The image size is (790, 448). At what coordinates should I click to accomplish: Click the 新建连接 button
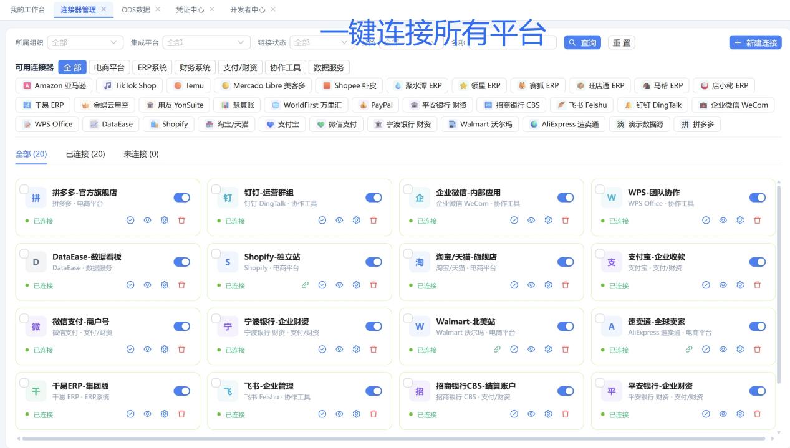point(756,42)
